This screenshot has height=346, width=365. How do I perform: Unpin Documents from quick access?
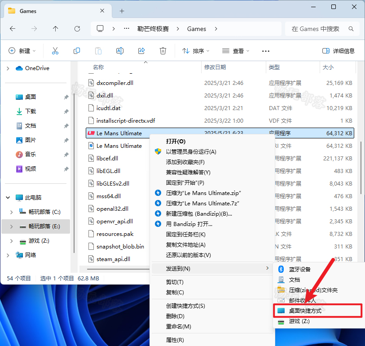[x=66, y=126]
